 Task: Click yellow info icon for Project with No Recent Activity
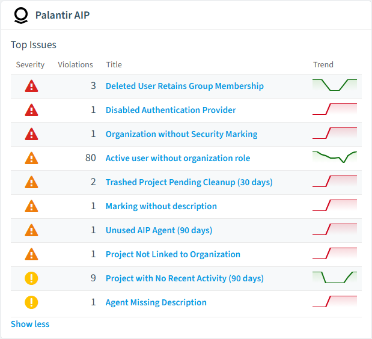(32, 278)
